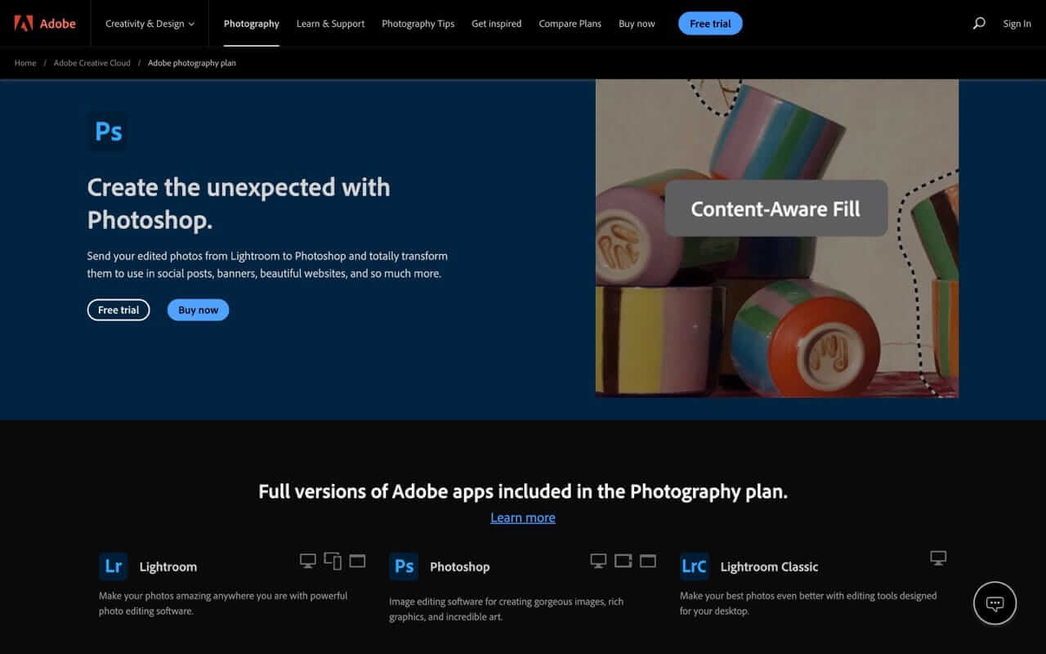Expand the Creativity & Design menu

(x=150, y=24)
